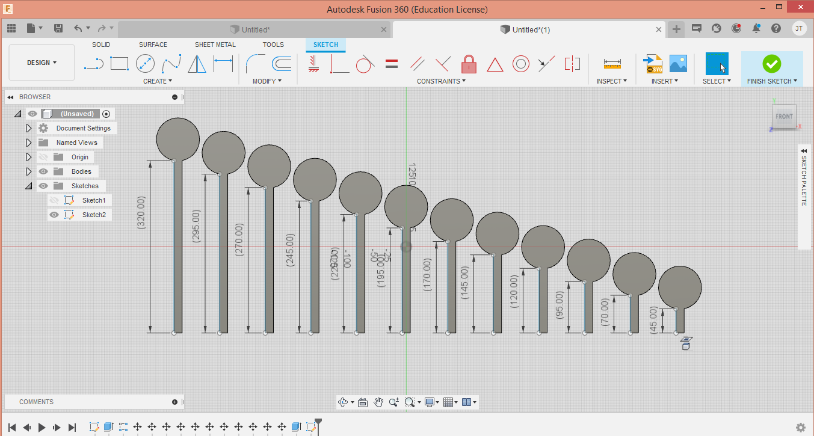The height and width of the screenshot is (436, 814).
Task: Click FINISH SKETCH button
Action: pos(772,68)
